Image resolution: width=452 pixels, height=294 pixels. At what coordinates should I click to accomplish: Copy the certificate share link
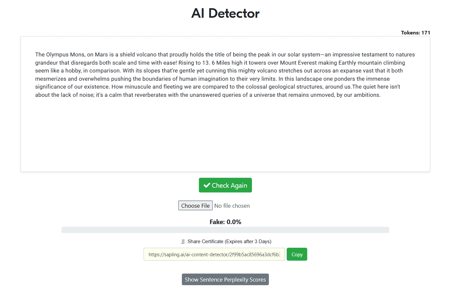point(297,254)
